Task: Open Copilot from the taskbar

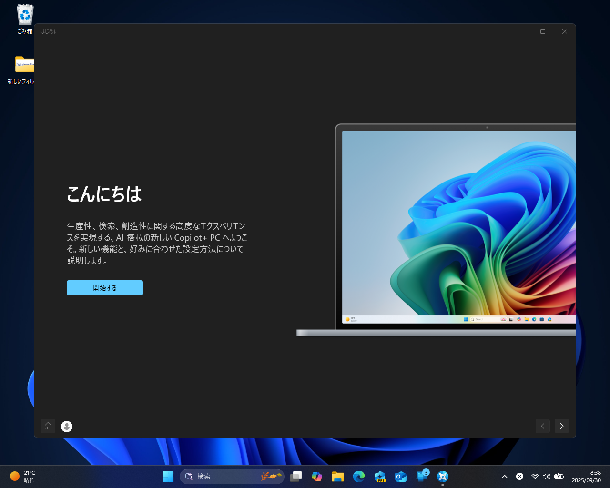Action: (x=317, y=476)
